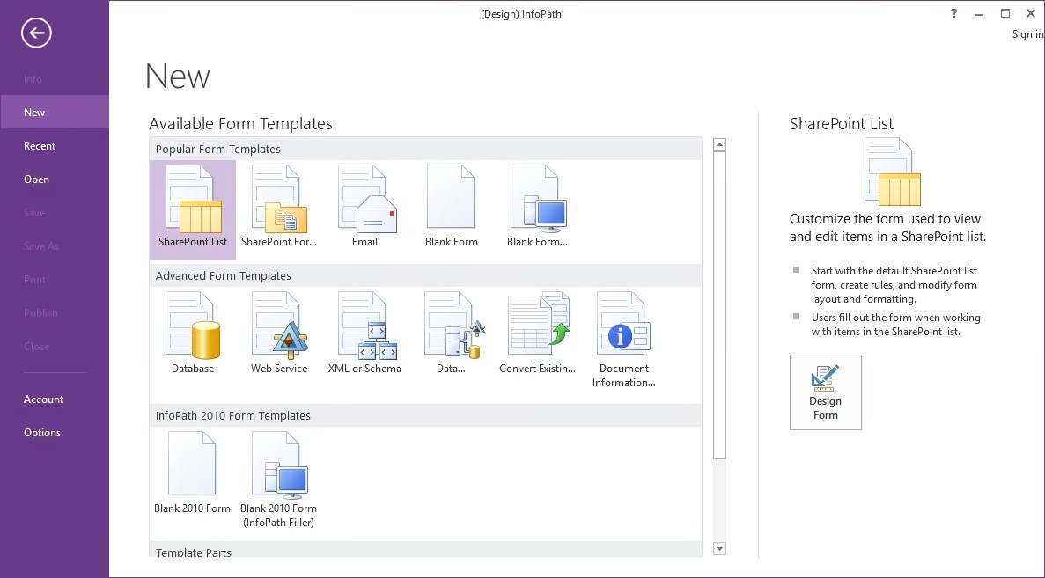Image resolution: width=1045 pixels, height=578 pixels.
Task: Open the Database form template
Action: coord(192,334)
